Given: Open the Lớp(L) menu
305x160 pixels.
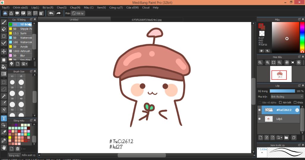Looking at the screenshot, I should pos(35,7).
